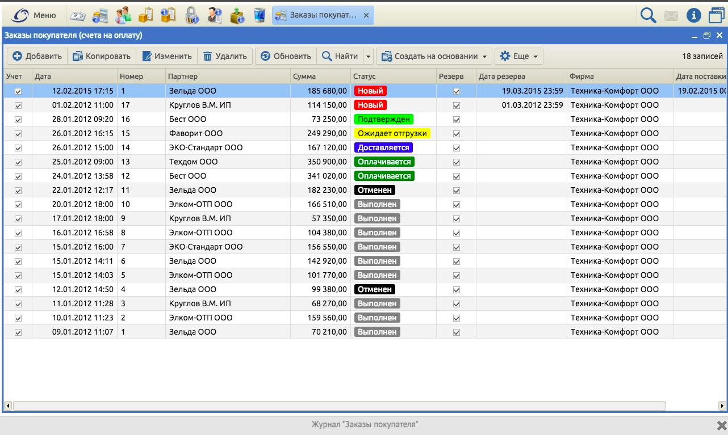This screenshot has height=435, width=728.
Task: Select the yellow Ожидает отгрузки status badge
Action: click(x=392, y=133)
